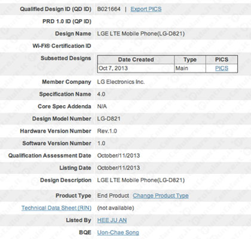Select the Design Model Number value LG-D821

pos(109,119)
